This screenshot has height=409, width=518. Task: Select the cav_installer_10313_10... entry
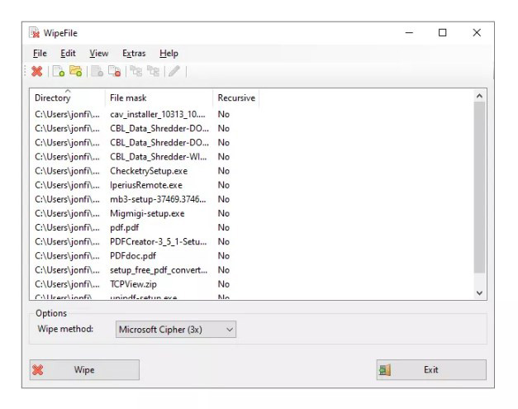coord(158,114)
